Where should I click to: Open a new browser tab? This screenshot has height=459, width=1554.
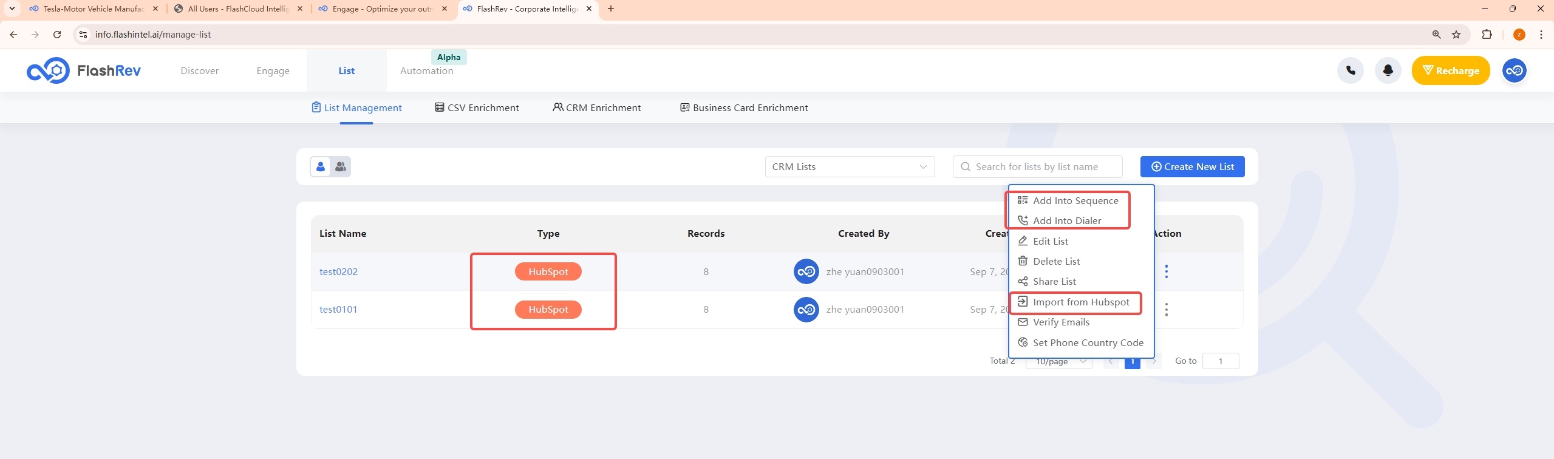pyautogui.click(x=611, y=8)
